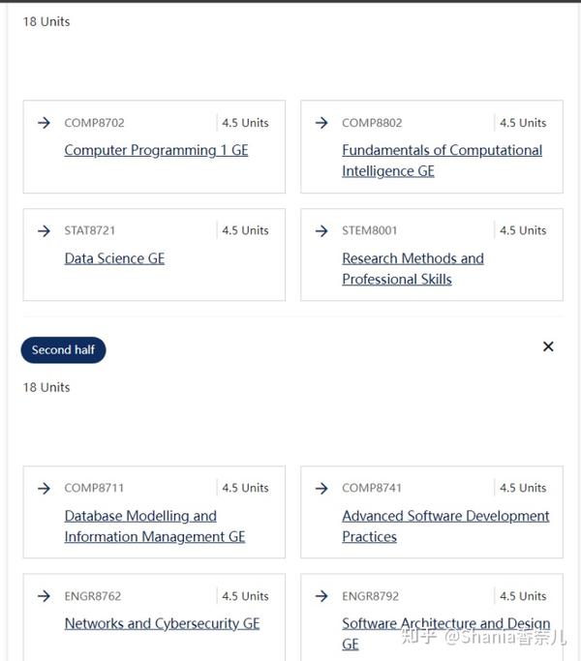Image resolution: width=581 pixels, height=661 pixels.
Task: Select the Second half pill label
Action: (63, 350)
